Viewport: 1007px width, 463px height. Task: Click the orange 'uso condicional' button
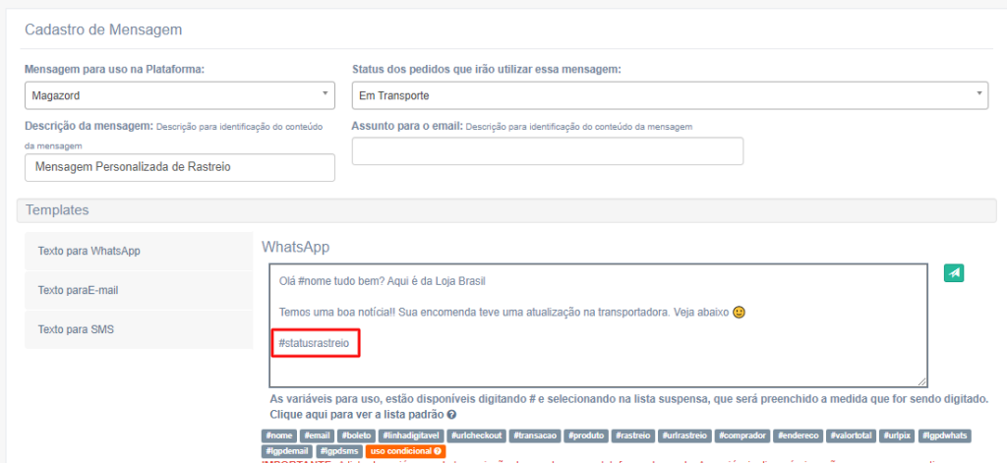pos(406,451)
